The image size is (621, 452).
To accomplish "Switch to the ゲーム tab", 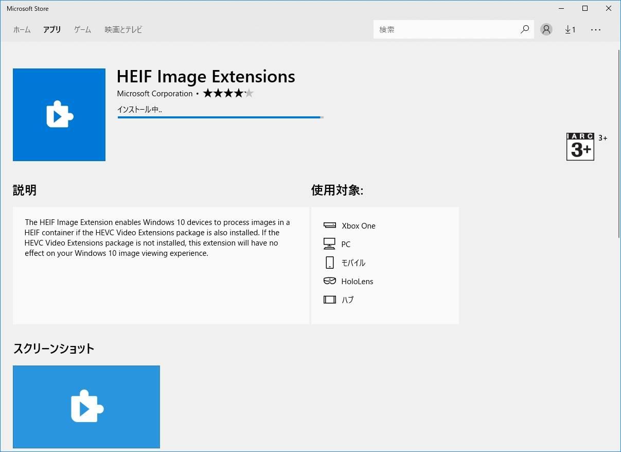I will coord(82,29).
